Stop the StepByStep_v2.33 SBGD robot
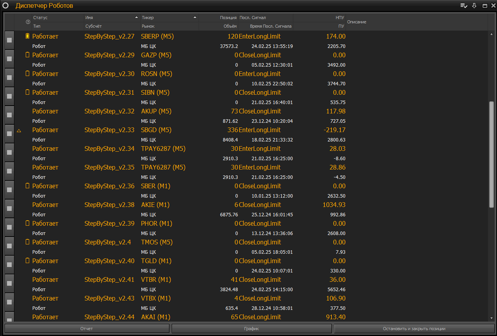Viewport: 497px width, 336px height. pyautogui.click(x=9, y=134)
